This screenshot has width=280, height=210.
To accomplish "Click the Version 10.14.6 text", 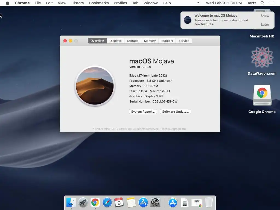I will pyautogui.click(x=140, y=67).
